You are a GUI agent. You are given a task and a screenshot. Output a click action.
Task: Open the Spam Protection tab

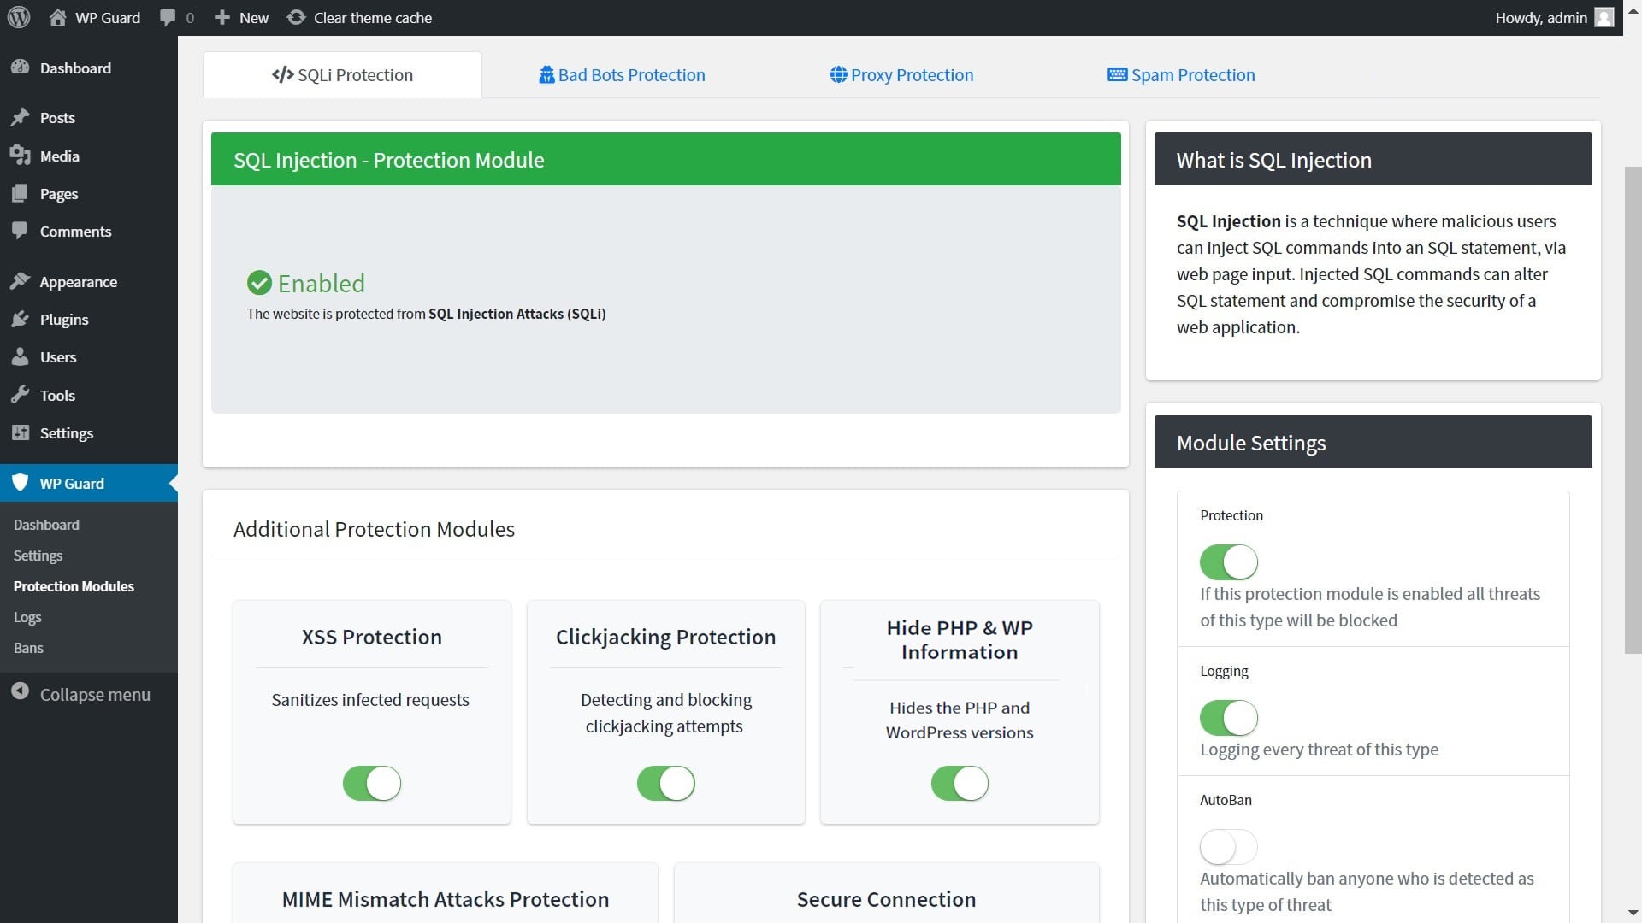pyautogui.click(x=1181, y=75)
